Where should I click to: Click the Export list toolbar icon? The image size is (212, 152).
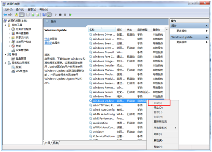tap(38, 14)
